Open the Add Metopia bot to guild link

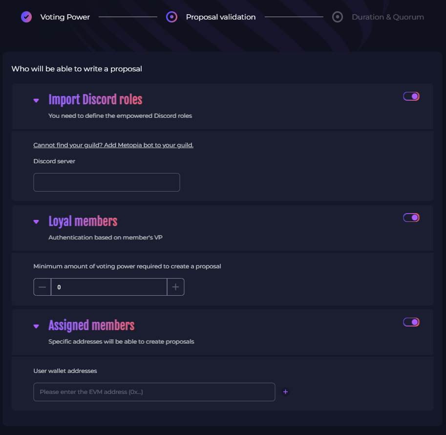point(113,145)
